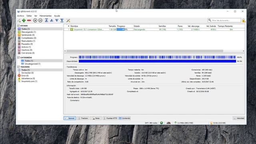Switch to the Trackers tab
Screen dimensions: 256x144
click(x=83, y=118)
